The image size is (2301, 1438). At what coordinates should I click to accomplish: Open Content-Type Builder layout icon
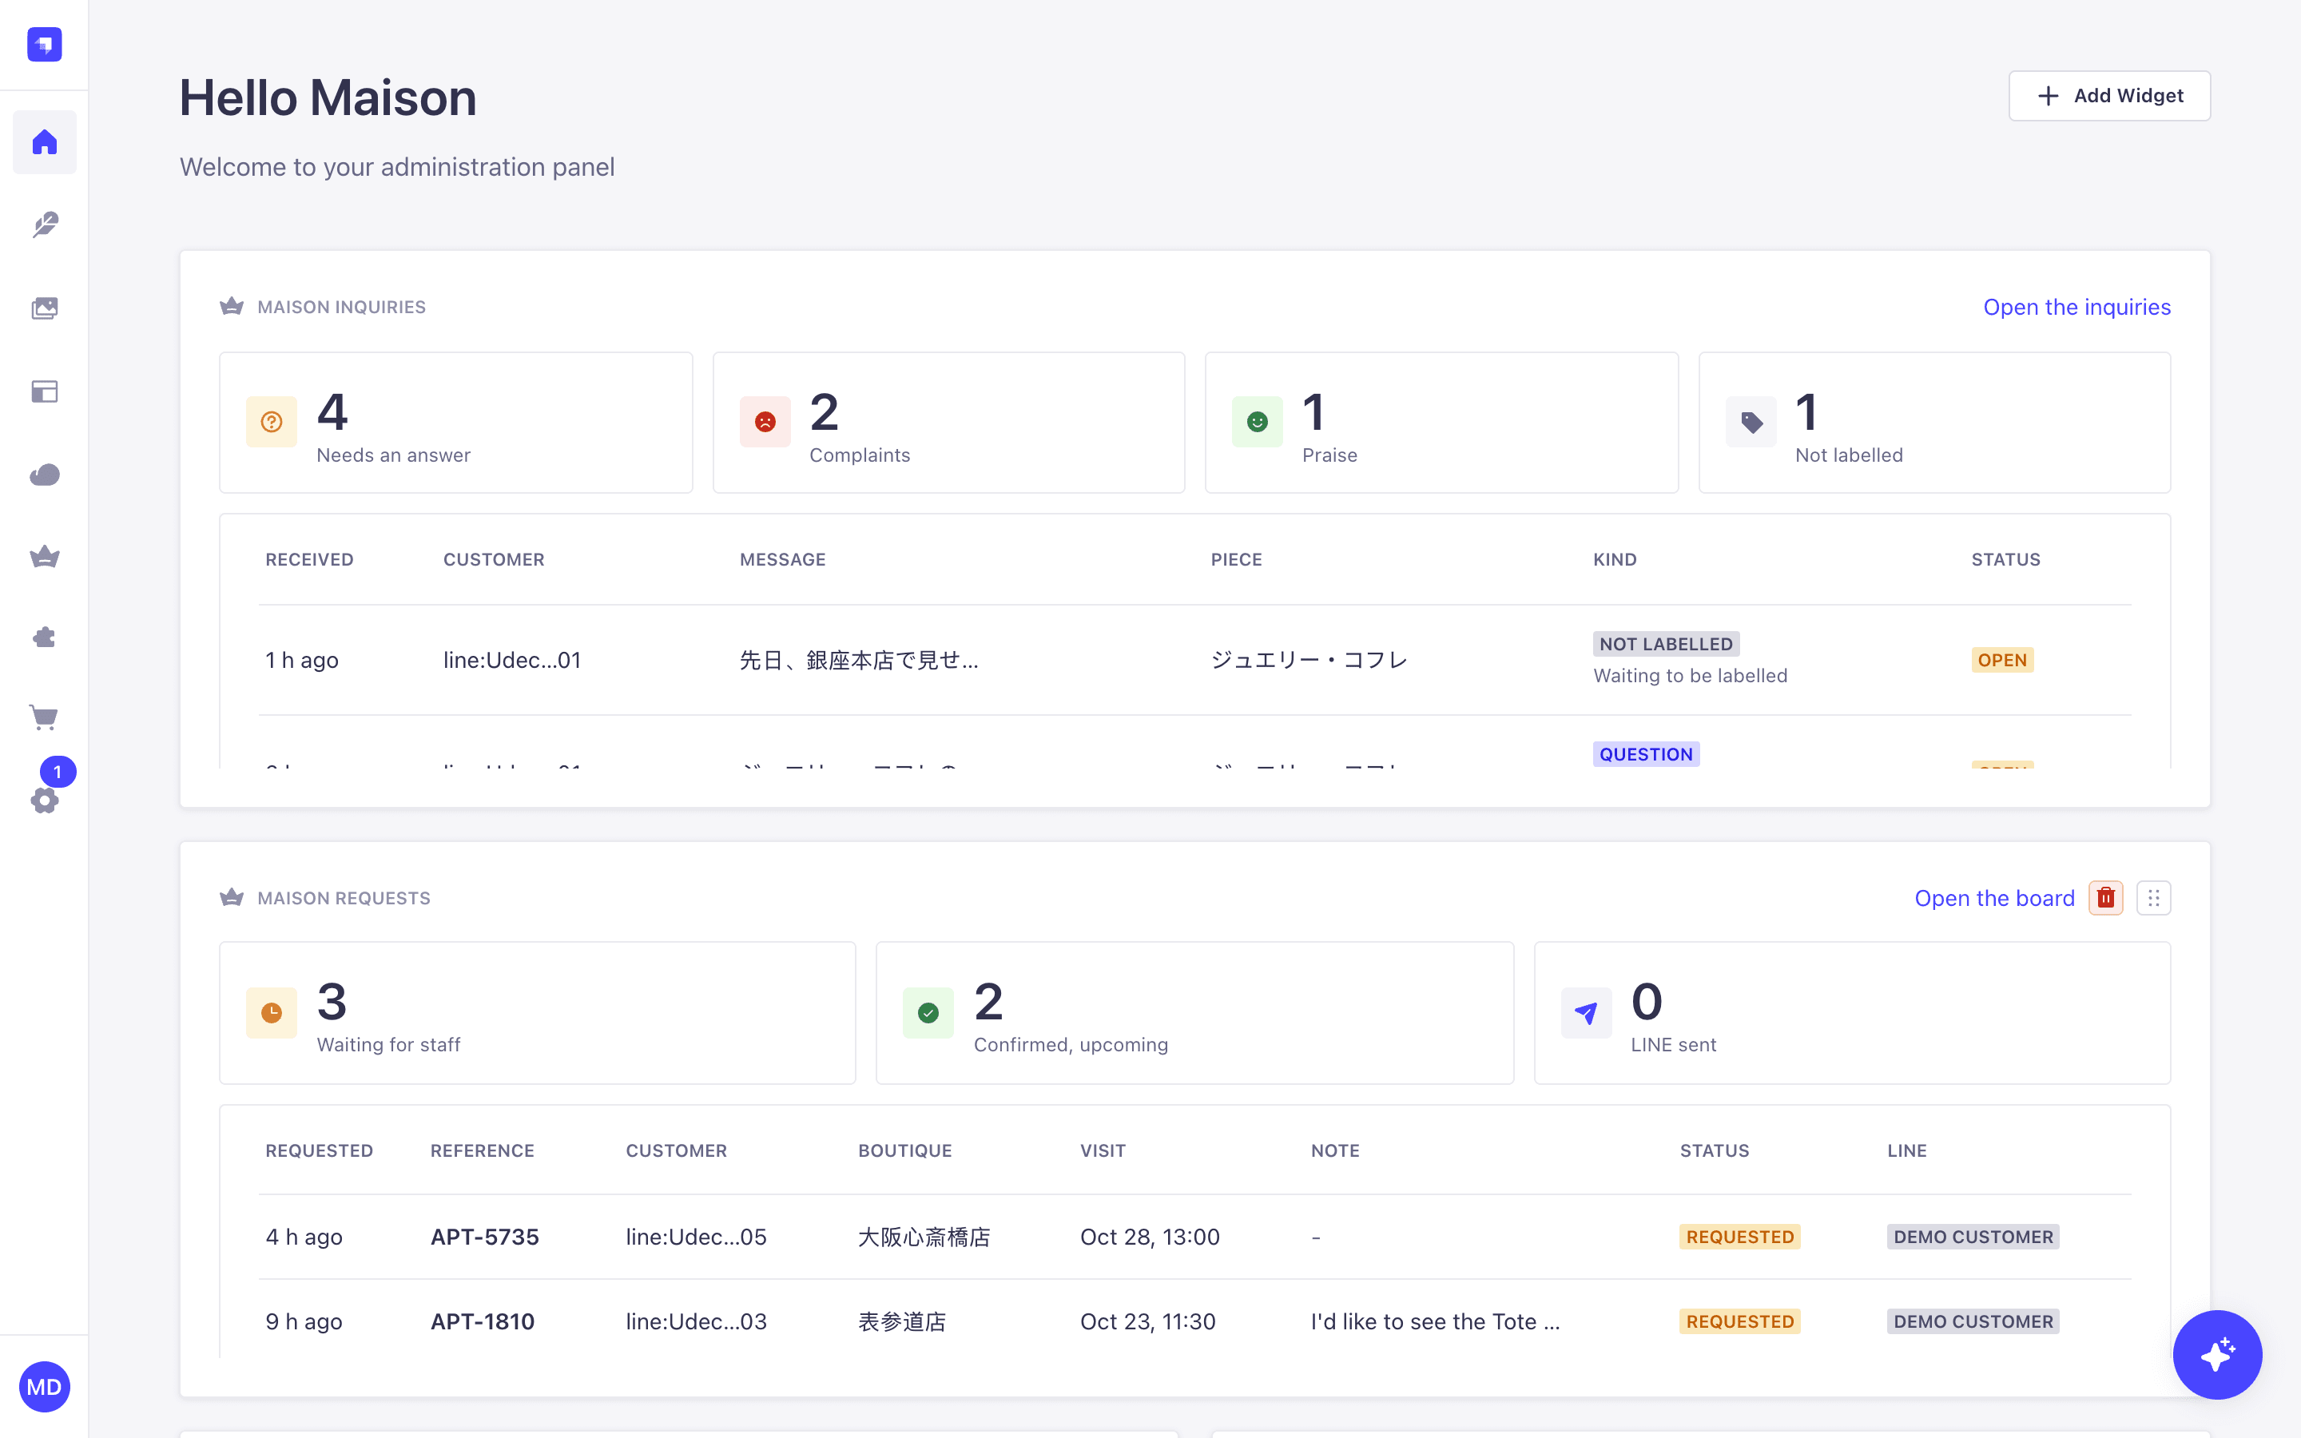44,391
